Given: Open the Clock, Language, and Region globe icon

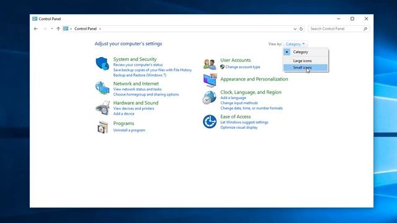Looking at the screenshot, I should [210, 98].
